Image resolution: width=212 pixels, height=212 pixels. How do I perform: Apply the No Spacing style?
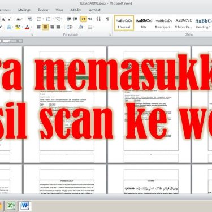click(x=163, y=23)
